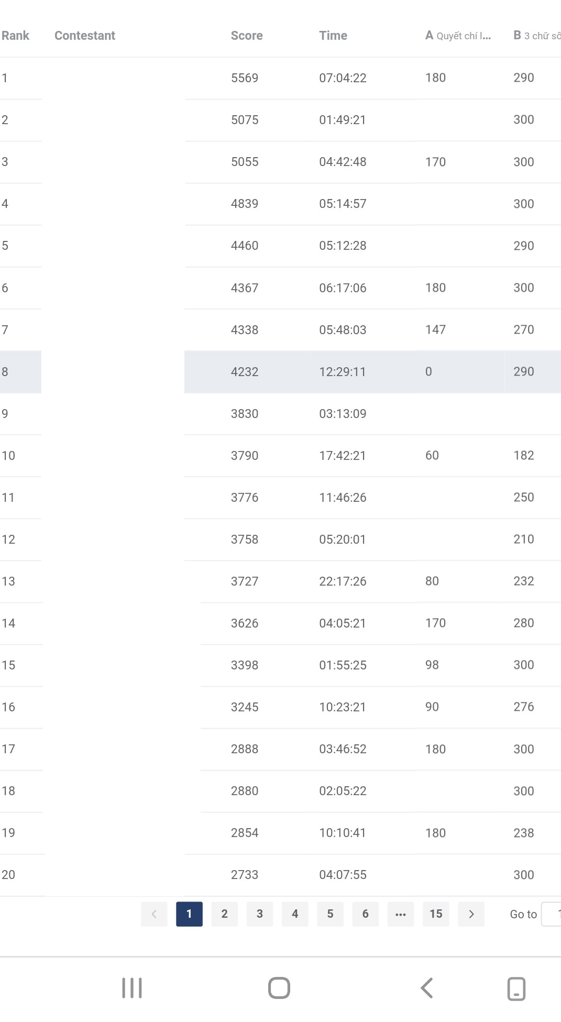Select the highlighted rank 8 row score 4232
This screenshot has height=1022, width=561.
pyautogui.click(x=245, y=372)
